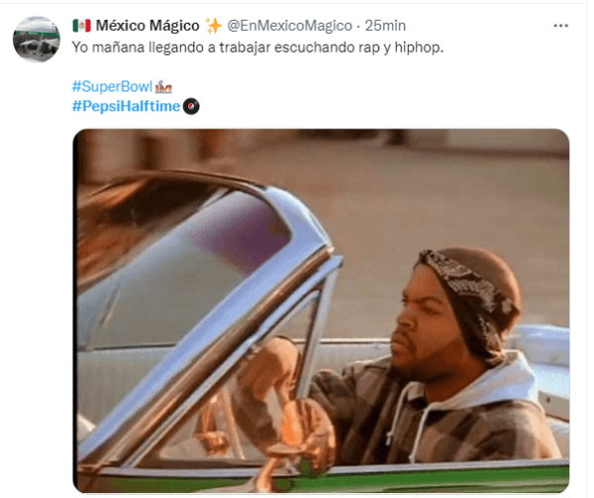
Task: Click the Pepsi logo emoji after #PepsiHalftime
Action: pos(191,106)
